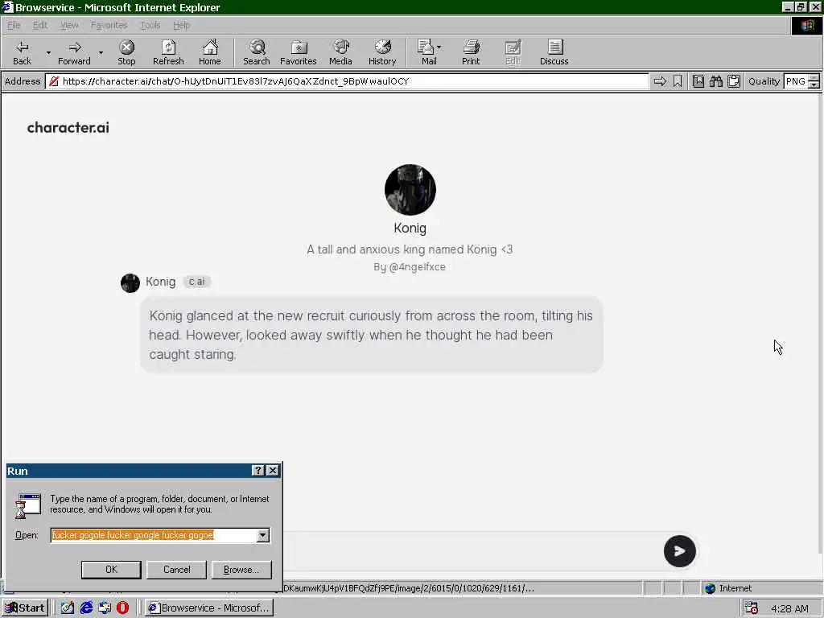
Task: Switch to the Browservice taskbar button
Action: (208, 608)
